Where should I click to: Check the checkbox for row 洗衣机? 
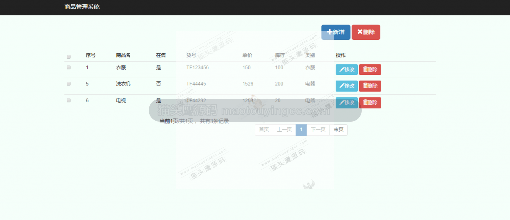click(x=69, y=84)
